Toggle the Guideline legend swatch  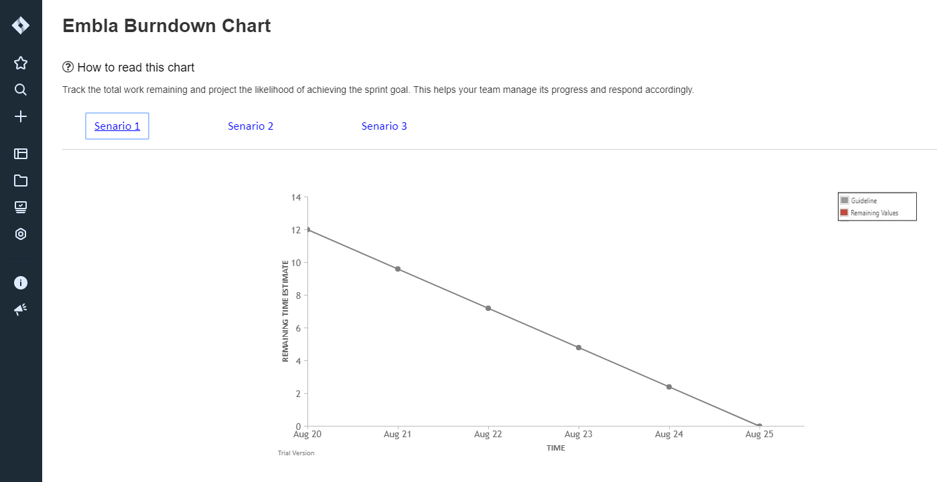click(x=845, y=201)
